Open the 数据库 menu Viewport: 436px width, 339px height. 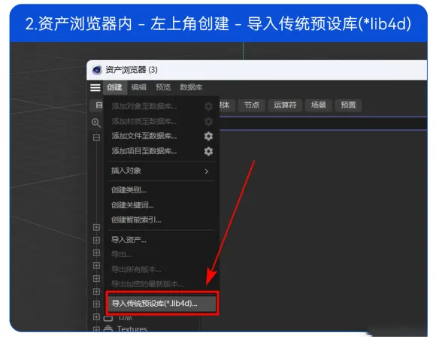click(x=191, y=87)
